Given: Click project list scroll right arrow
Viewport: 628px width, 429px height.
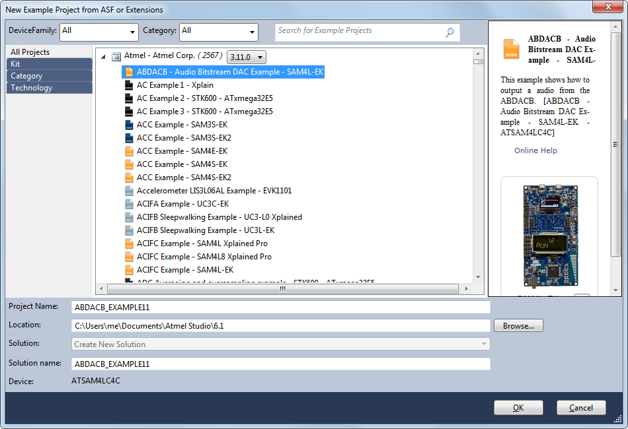Looking at the screenshot, I should click(x=466, y=288).
